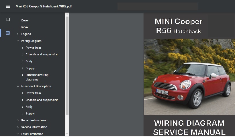Click the WIRING DIAGRAM SERVICE MANUAL heading
The width and height of the screenshot is (235, 137).
coord(189,128)
